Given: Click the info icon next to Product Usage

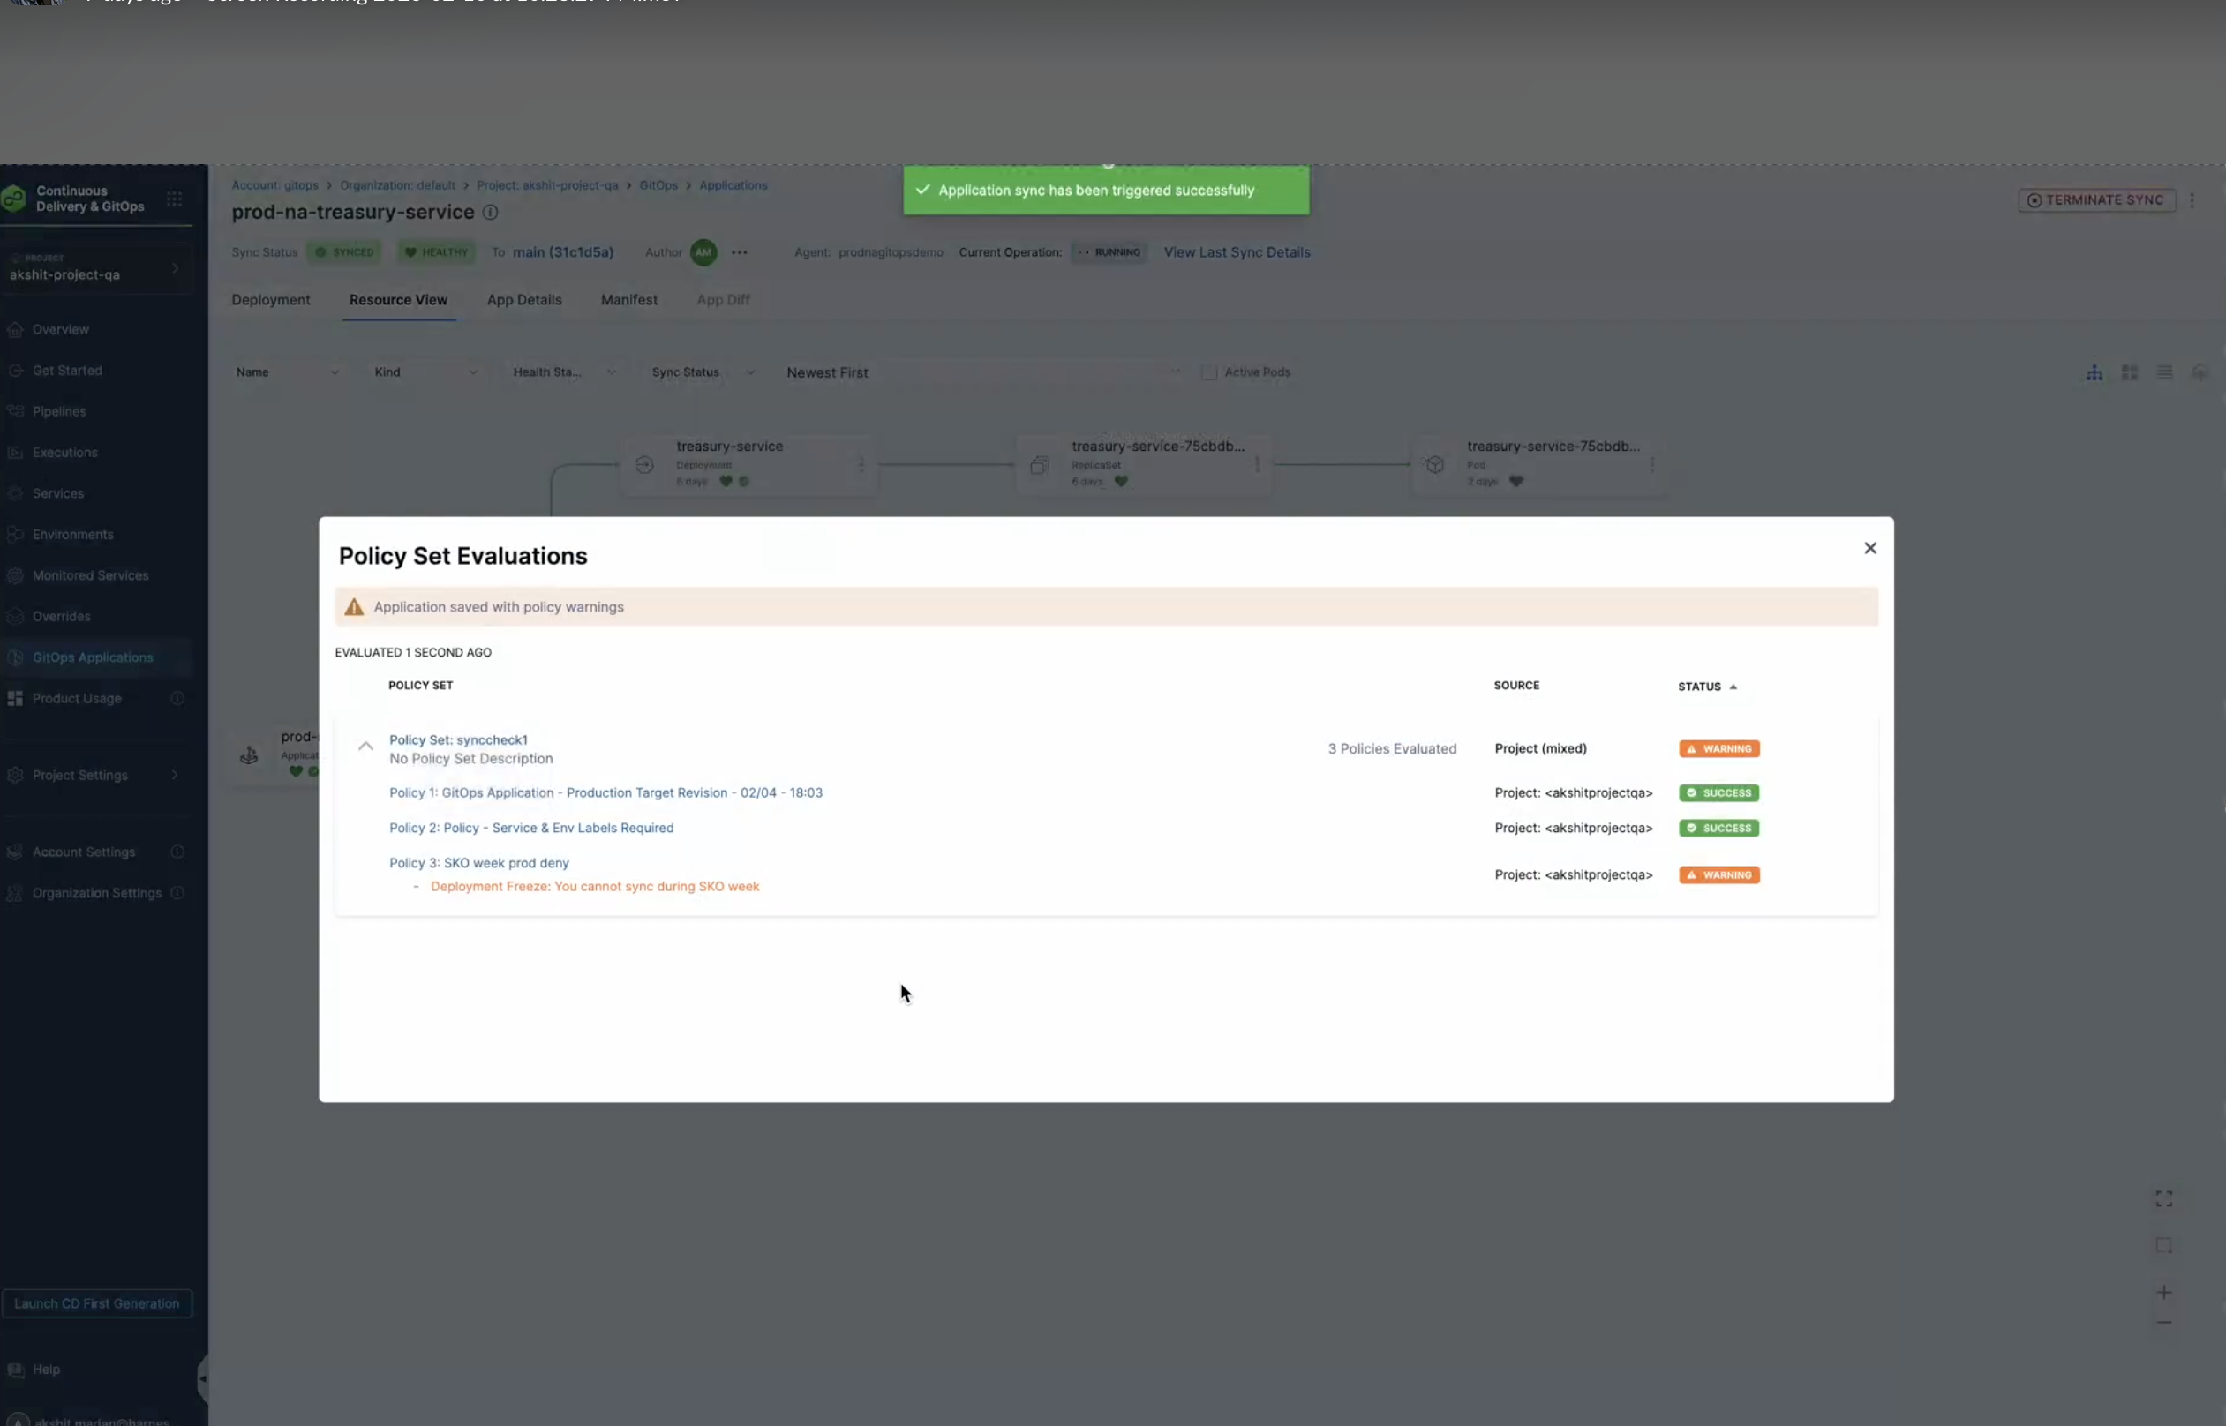Looking at the screenshot, I should 177,698.
